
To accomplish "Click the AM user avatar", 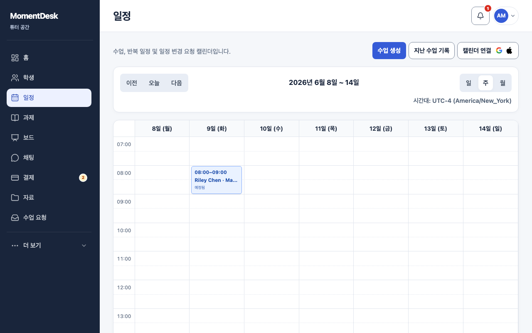I will coord(501,16).
